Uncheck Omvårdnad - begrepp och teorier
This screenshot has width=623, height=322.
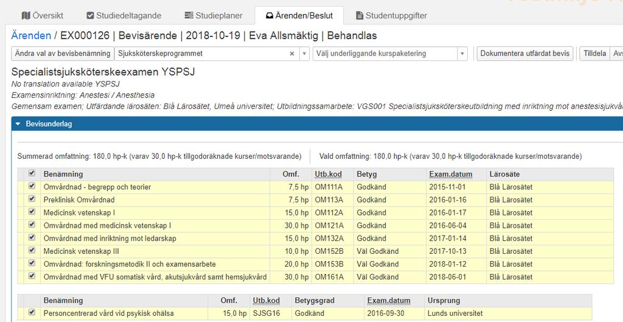(x=32, y=186)
